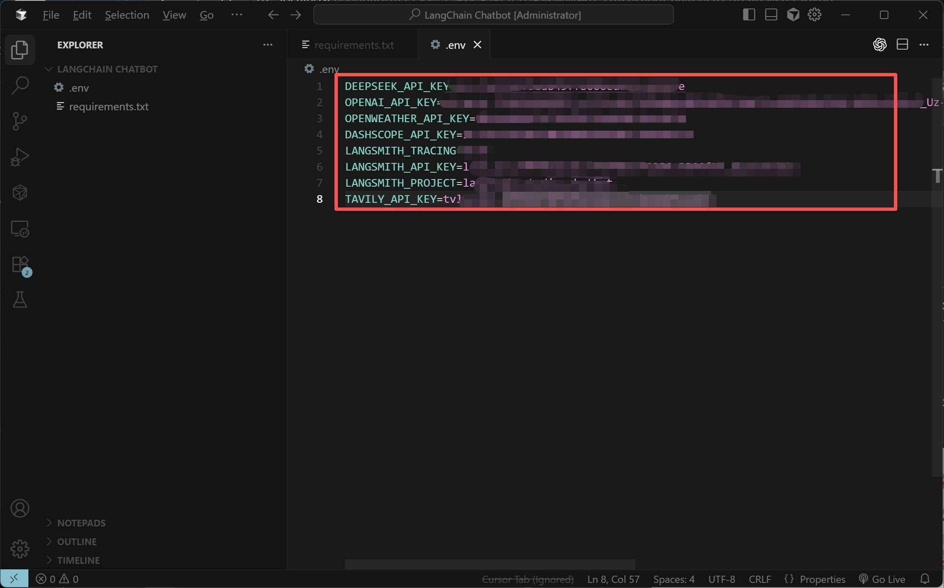Click the OpenAI icon in editor actions
The width and height of the screenshot is (944, 588).
coord(880,45)
